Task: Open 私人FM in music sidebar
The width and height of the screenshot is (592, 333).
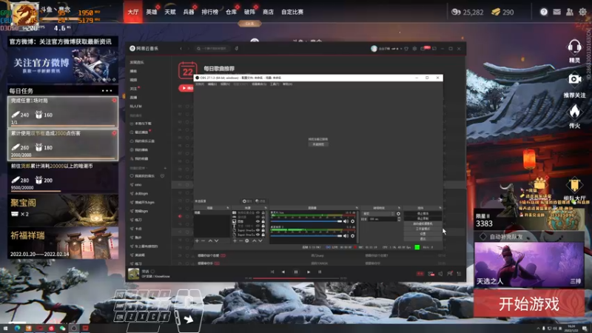Action: pos(136,107)
